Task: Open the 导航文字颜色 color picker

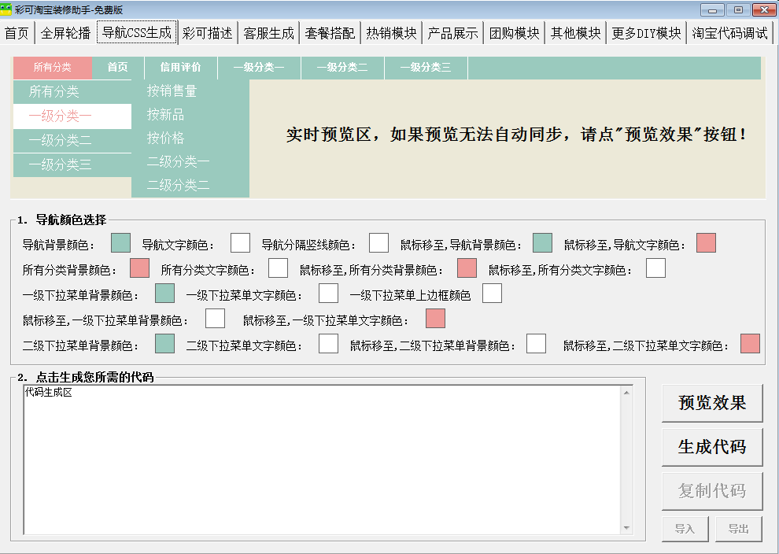Action: tap(240, 243)
